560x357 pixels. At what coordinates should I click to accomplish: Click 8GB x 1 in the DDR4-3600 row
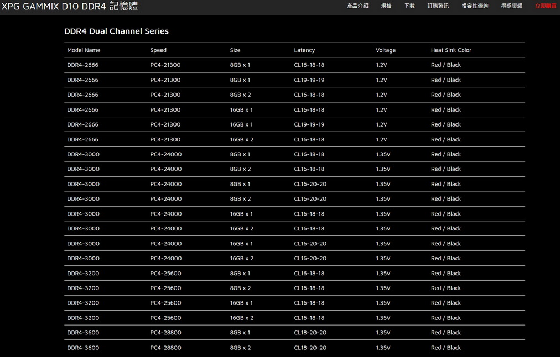coord(240,333)
